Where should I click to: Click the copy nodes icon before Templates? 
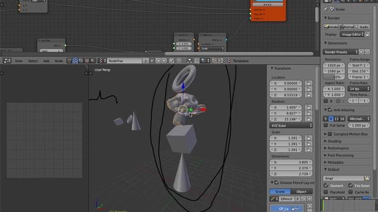point(214,61)
